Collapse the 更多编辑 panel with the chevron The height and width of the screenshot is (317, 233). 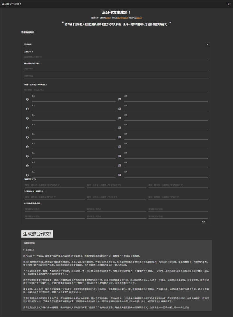[x=207, y=44]
